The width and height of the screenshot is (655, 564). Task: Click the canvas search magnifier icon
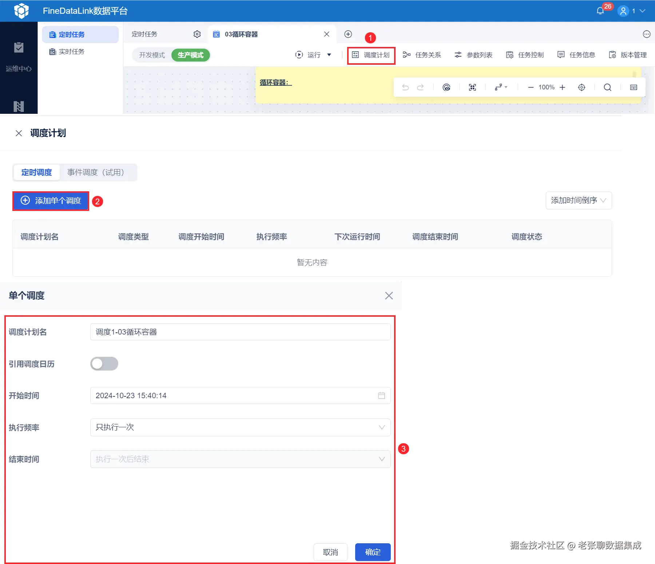608,87
